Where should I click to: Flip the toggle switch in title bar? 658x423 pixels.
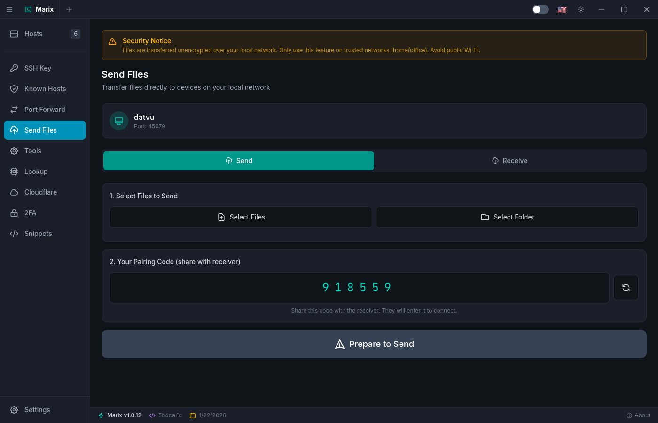(x=540, y=9)
